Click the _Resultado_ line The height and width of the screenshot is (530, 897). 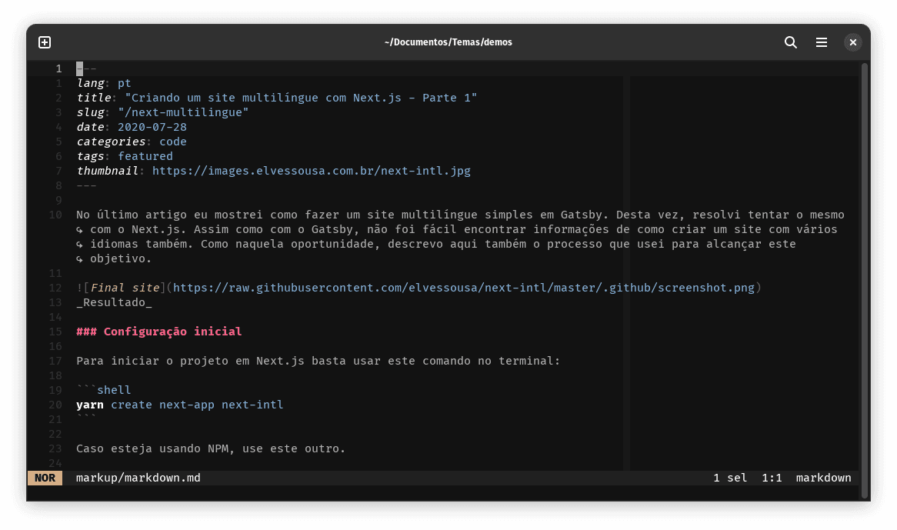(115, 302)
